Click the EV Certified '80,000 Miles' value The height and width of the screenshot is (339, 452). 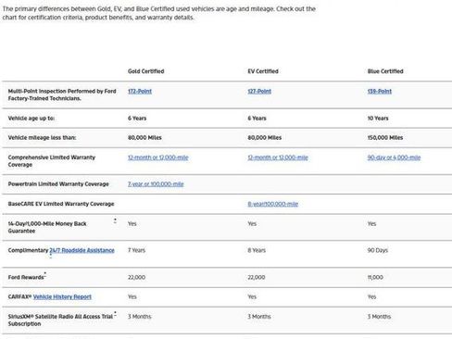(x=265, y=138)
